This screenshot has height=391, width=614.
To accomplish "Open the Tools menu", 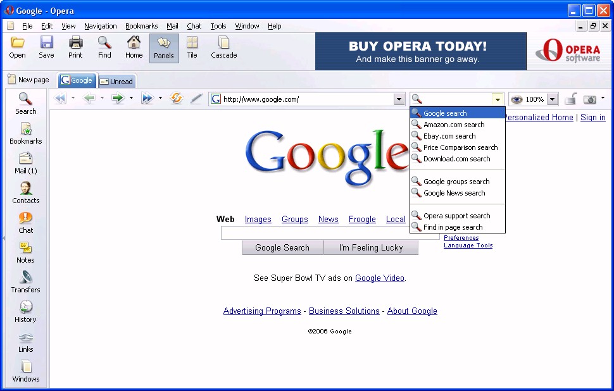I will 218,26.
